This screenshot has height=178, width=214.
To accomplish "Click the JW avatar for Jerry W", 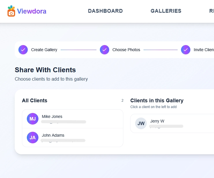I will pos(141,123).
